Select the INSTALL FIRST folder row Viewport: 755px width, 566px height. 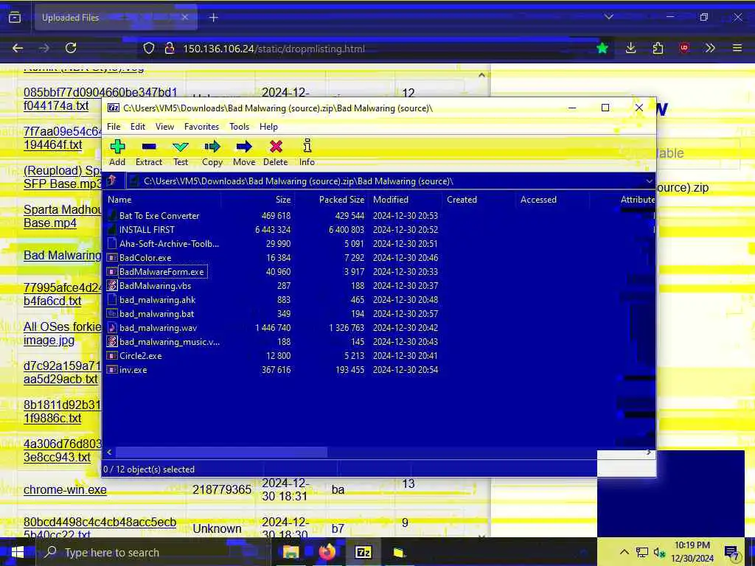tap(147, 230)
